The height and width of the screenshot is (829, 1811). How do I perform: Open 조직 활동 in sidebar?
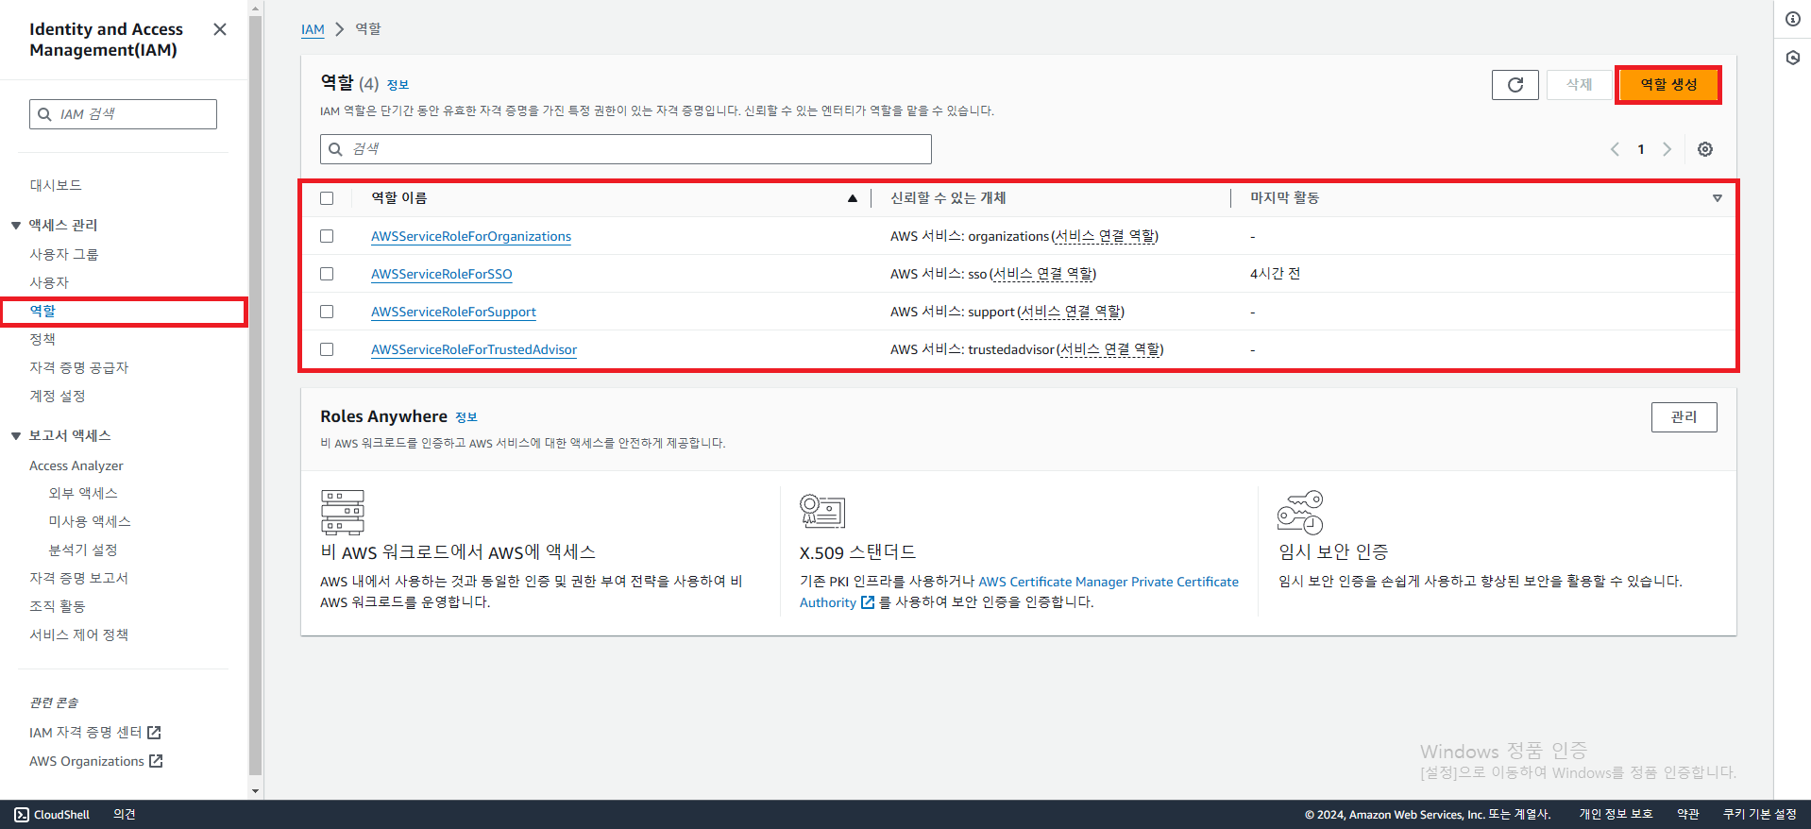pos(57,606)
